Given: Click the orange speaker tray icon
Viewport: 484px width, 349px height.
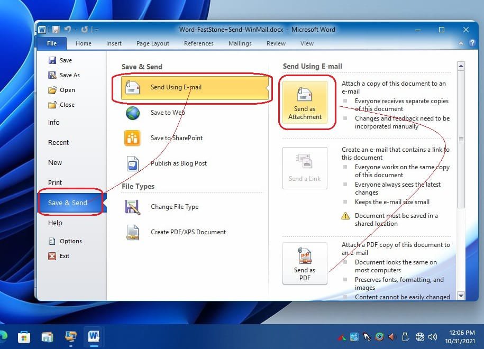Looking at the screenshot, I should pyautogui.click(x=392, y=337).
